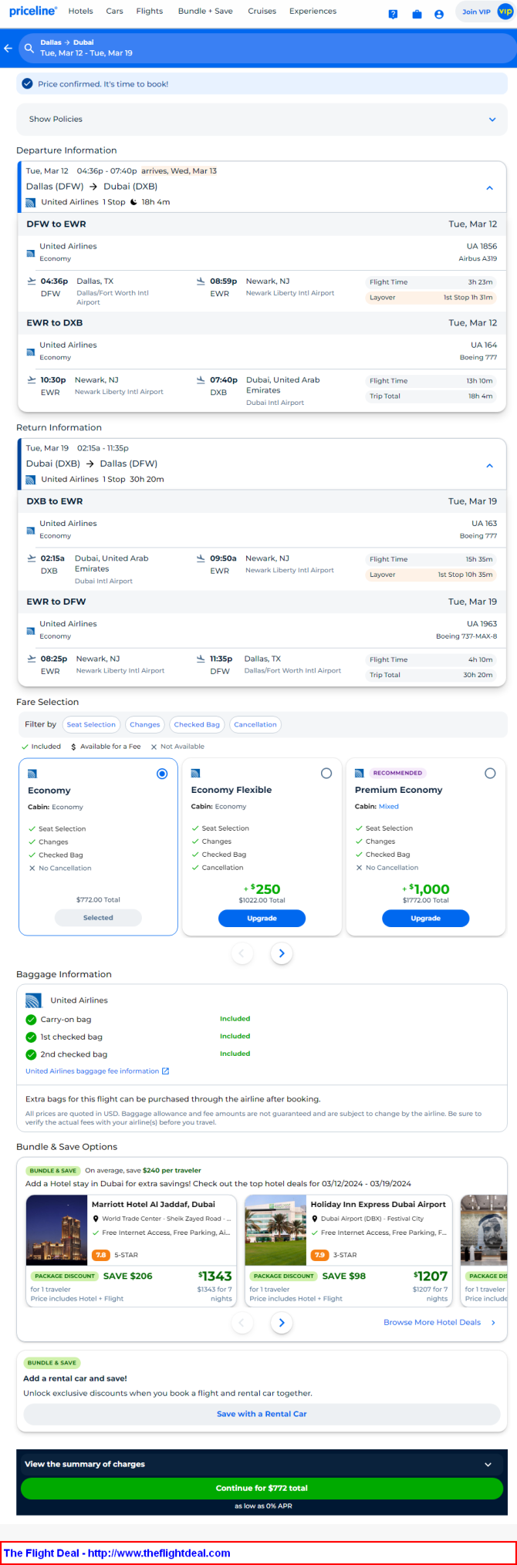This screenshot has height=1565, width=517.
Task: Open the Dallas to Dubai search field
Action: [x=267, y=48]
